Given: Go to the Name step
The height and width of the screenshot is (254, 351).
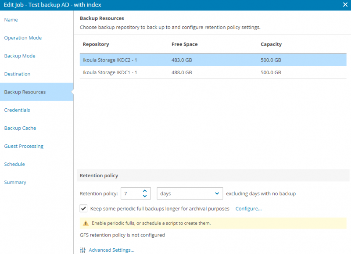Looking at the screenshot, I should point(11,20).
